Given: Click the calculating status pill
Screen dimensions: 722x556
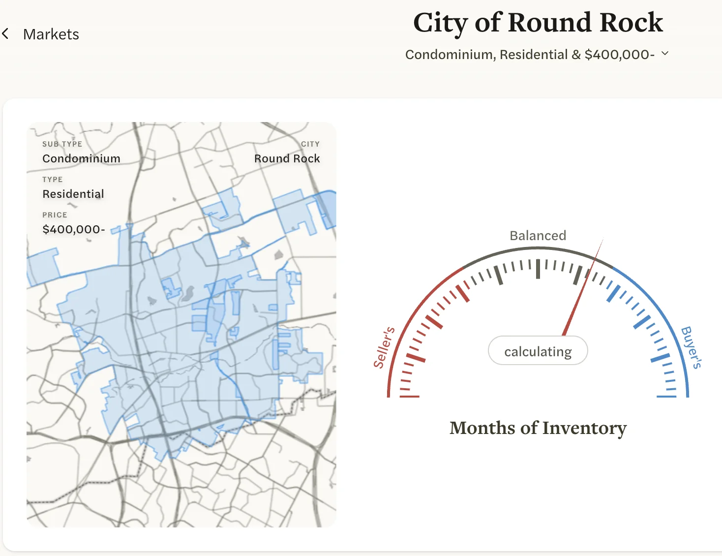Looking at the screenshot, I should point(538,351).
